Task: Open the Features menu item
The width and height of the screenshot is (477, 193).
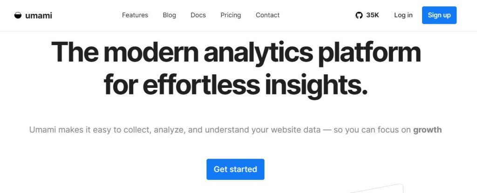Action: (135, 15)
